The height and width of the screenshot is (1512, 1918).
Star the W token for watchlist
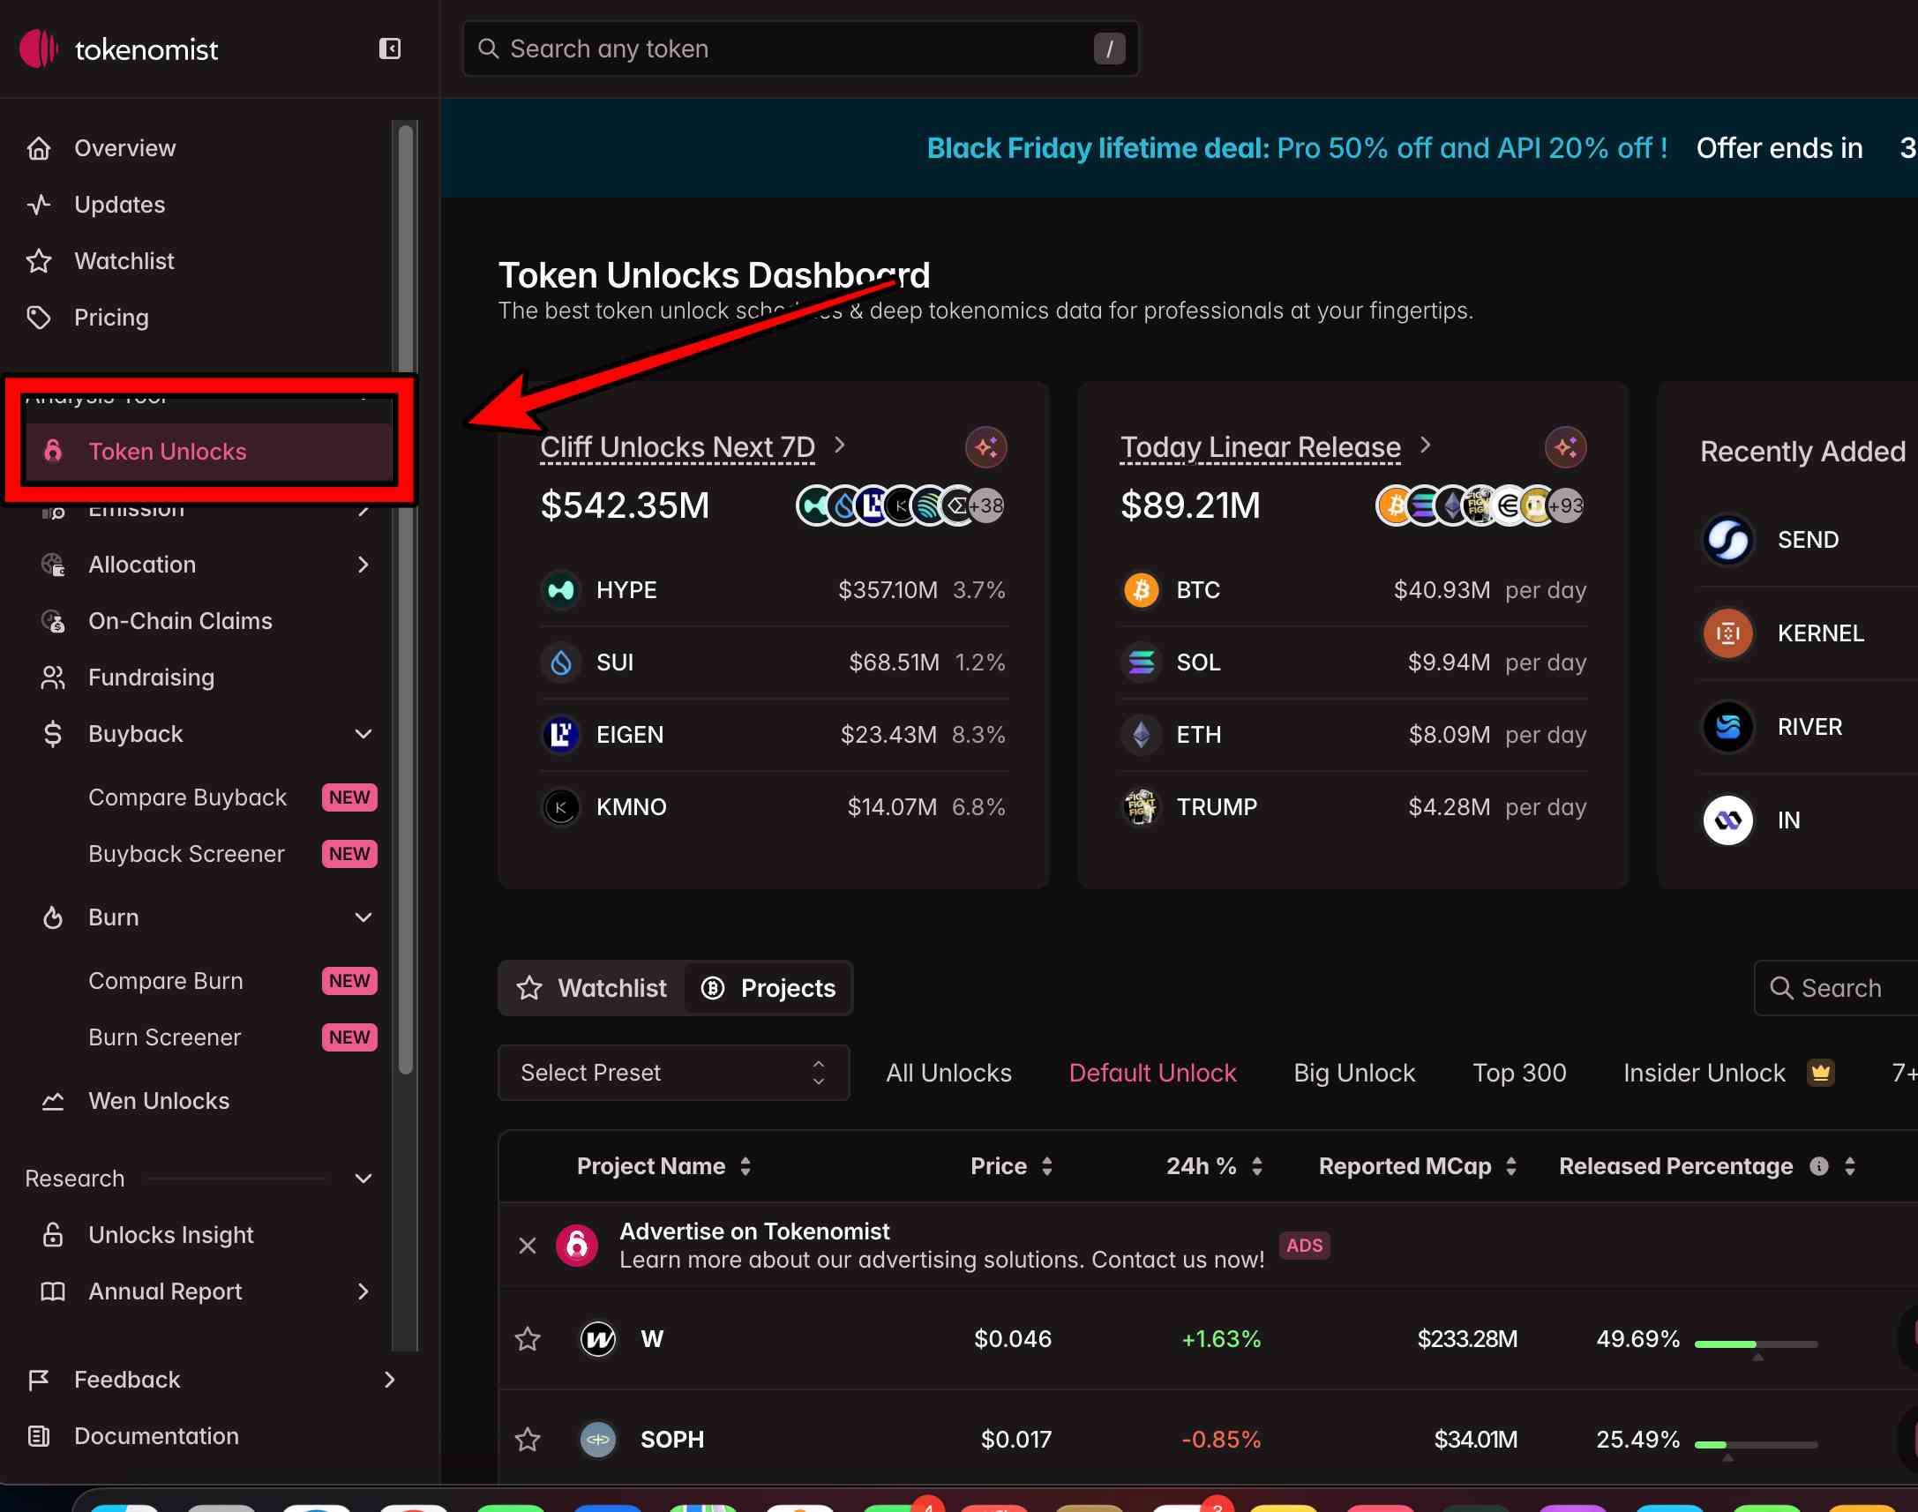528,1338
